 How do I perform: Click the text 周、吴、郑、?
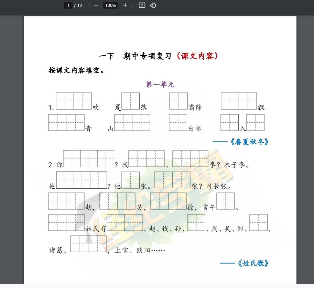click(x=229, y=229)
